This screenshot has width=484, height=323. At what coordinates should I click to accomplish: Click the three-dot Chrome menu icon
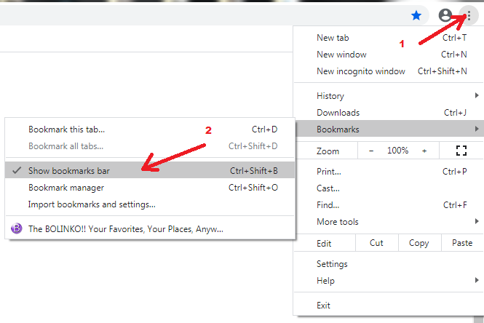(x=469, y=15)
